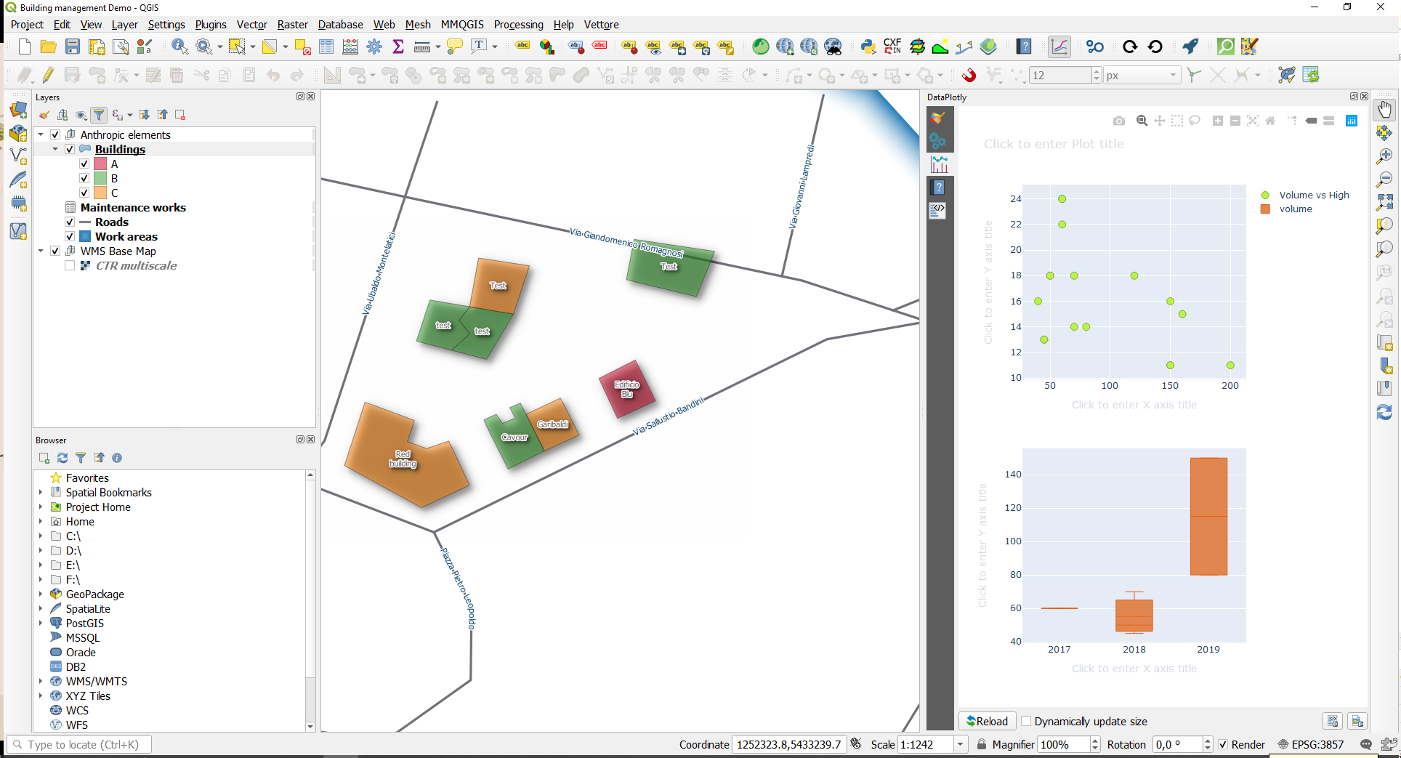This screenshot has height=758, width=1401.
Task: Select the Map Tips tool
Action: tap(455, 47)
